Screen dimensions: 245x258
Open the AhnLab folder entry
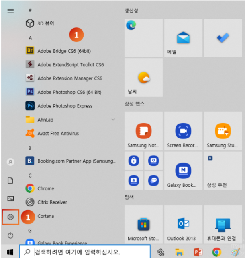coord(71,120)
